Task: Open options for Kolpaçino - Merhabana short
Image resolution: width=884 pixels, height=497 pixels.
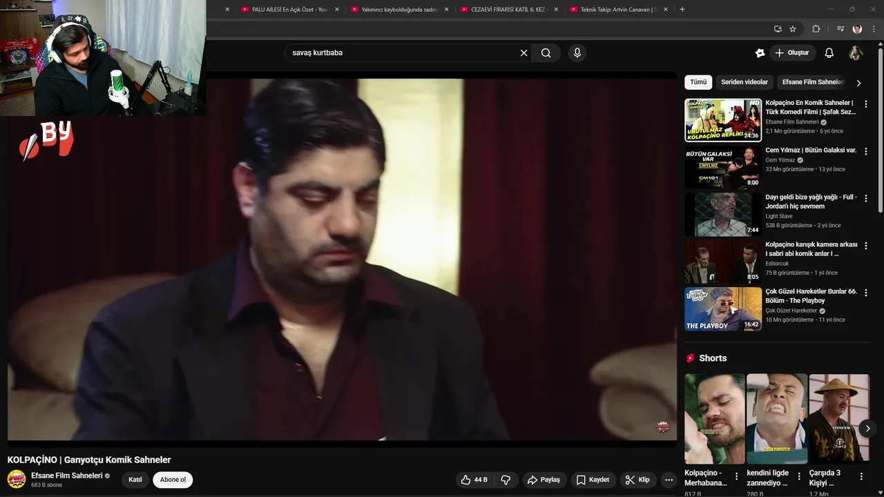Action: (x=737, y=476)
